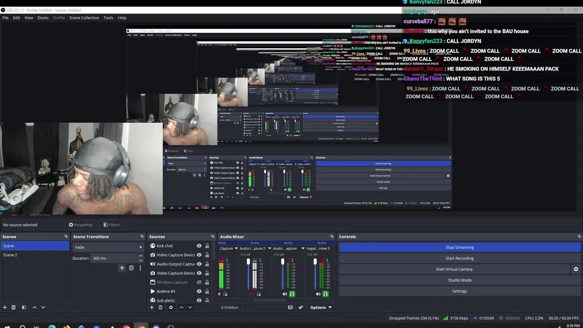Mute third audio channel speaker icon

[285, 294]
